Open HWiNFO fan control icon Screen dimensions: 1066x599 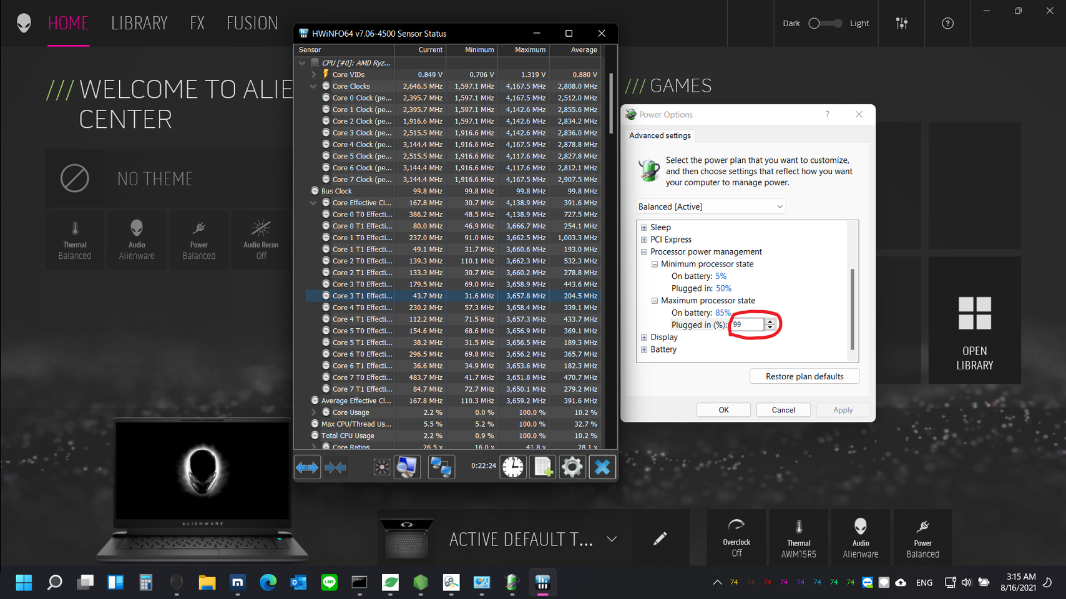pos(381,467)
